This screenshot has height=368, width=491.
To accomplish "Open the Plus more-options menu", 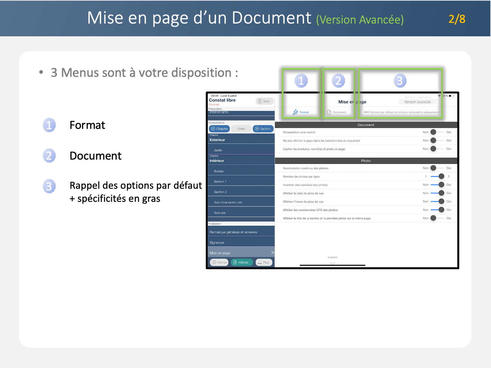I will pyautogui.click(x=264, y=262).
